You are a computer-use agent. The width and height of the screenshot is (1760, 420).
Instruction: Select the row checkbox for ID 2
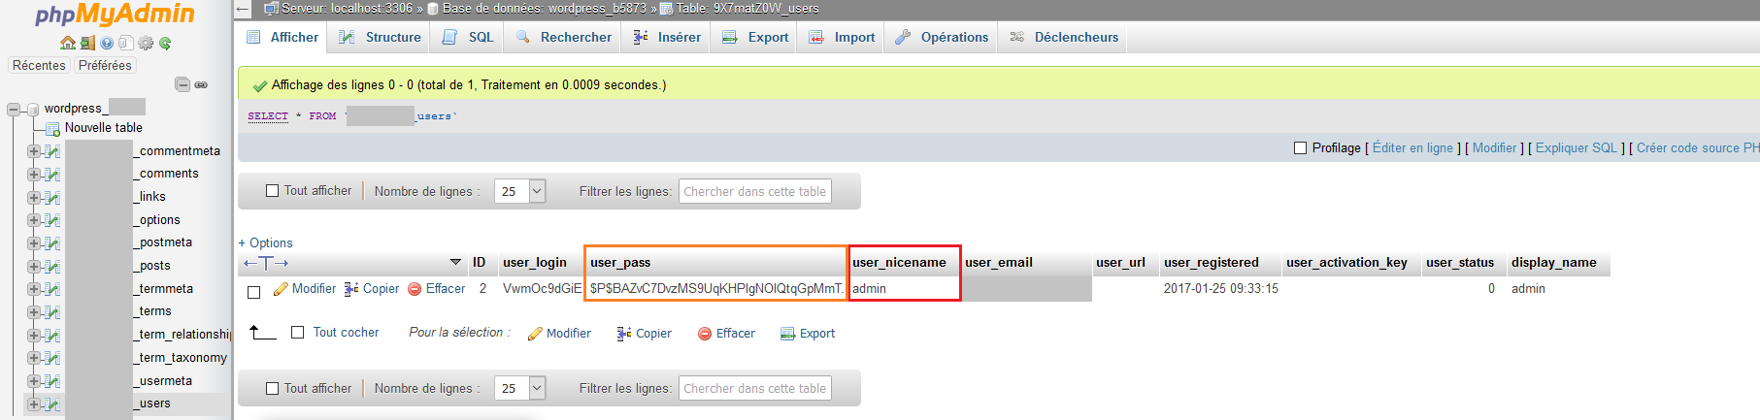[254, 292]
